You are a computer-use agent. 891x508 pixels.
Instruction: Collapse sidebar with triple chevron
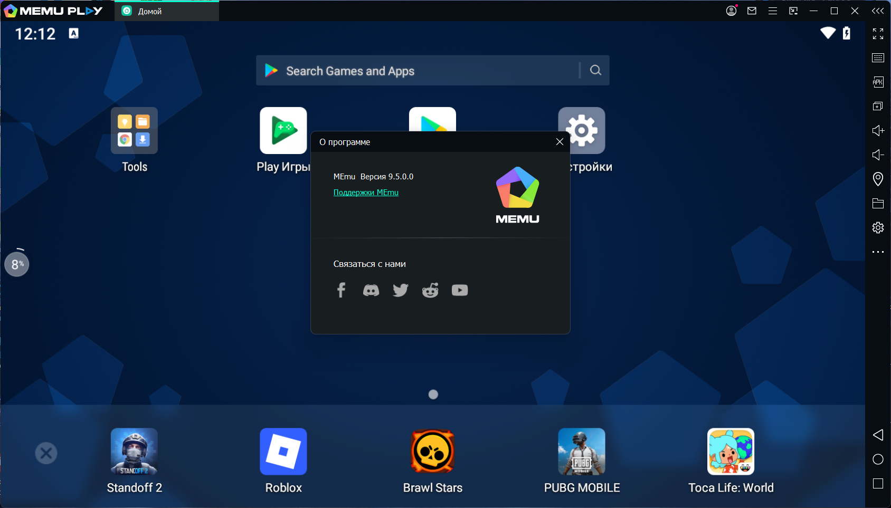pyautogui.click(x=877, y=11)
